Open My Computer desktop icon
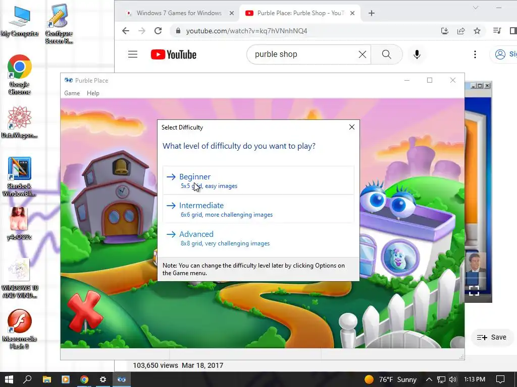517x387 pixels. coord(20,21)
